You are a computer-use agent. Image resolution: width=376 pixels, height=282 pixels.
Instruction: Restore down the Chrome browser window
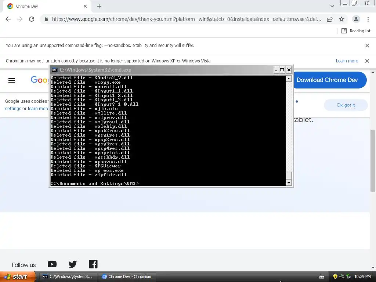354,3
